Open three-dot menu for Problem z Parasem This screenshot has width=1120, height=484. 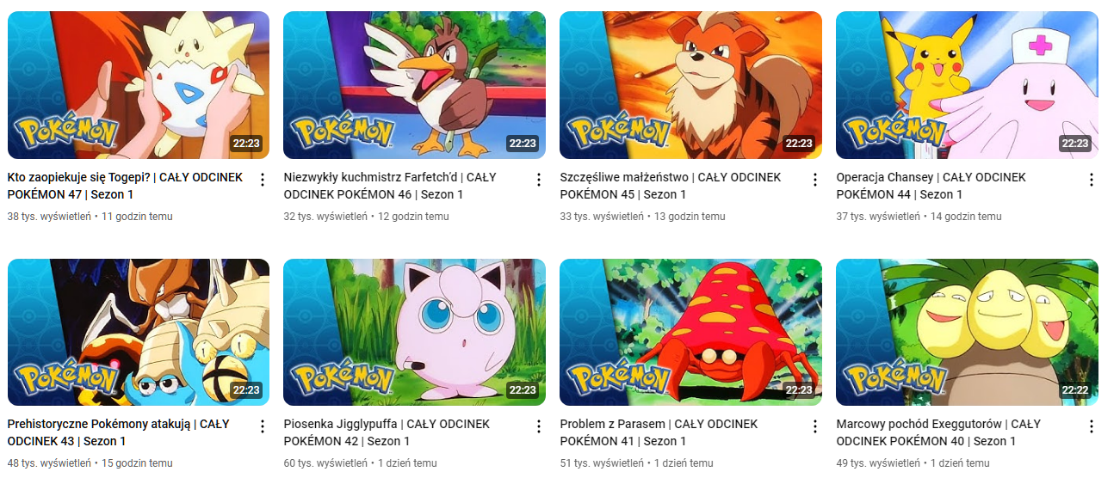coord(815,426)
